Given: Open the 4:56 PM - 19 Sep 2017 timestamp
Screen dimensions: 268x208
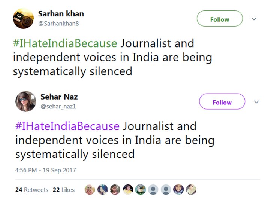Looking at the screenshot, I should click(46, 170).
